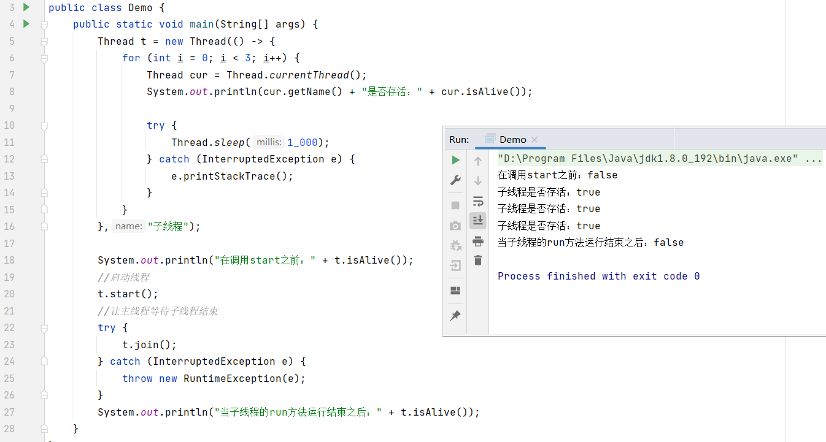
Task: Collapse for loop fold at line 6
Action: pos(44,58)
